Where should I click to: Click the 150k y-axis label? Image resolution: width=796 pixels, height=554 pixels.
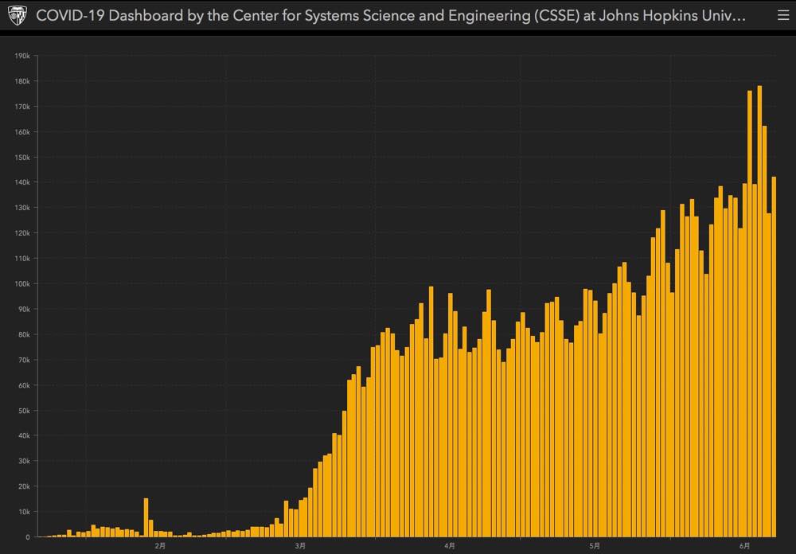(x=22, y=158)
